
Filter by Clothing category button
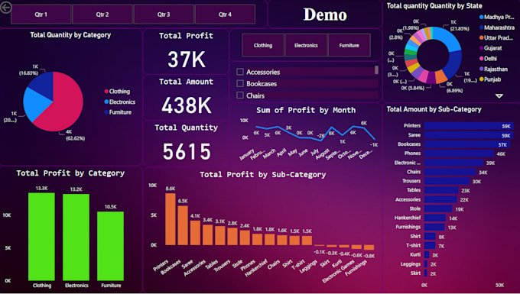tap(263, 45)
